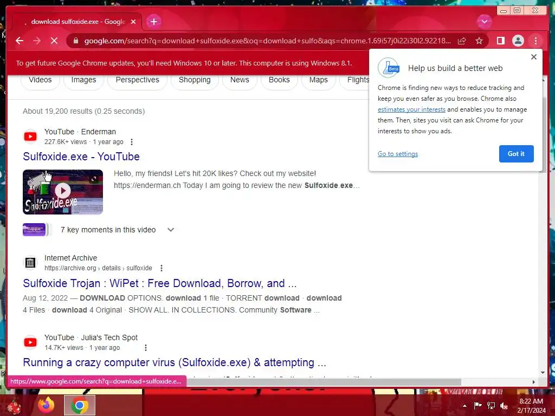Click the Start button ornament icon

pos(14,406)
